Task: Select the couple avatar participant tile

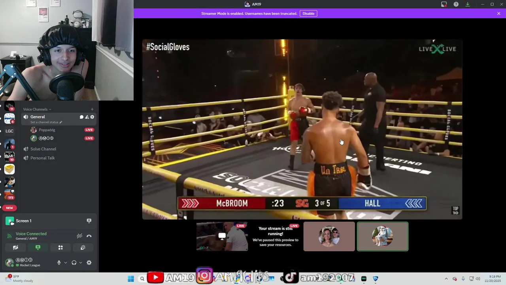Action: [329, 236]
